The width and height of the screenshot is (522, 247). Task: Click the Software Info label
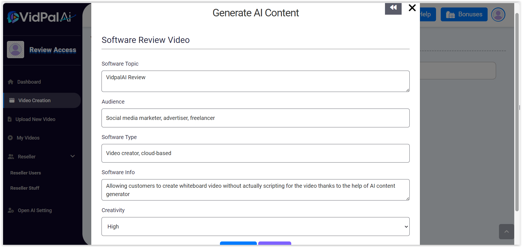click(x=118, y=172)
